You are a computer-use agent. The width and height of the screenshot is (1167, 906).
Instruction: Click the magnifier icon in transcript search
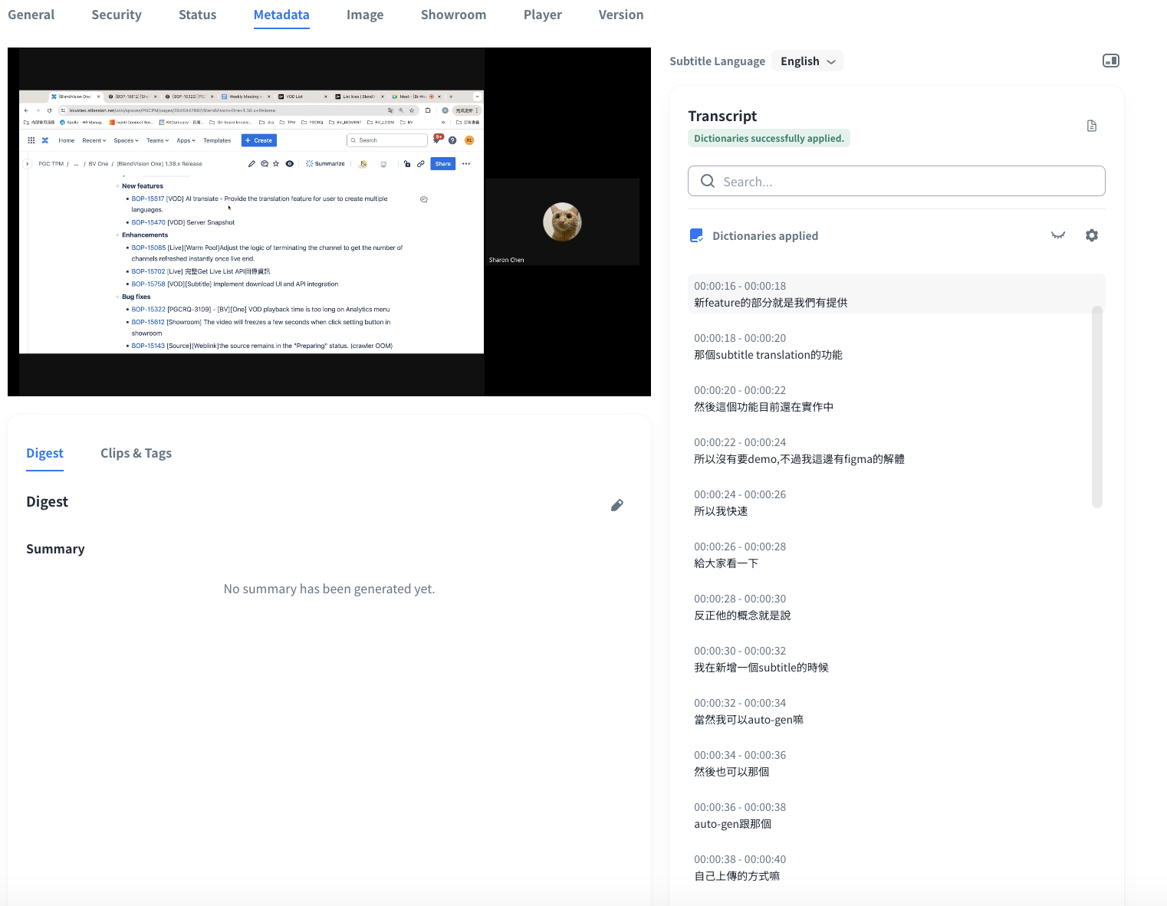pyautogui.click(x=708, y=182)
